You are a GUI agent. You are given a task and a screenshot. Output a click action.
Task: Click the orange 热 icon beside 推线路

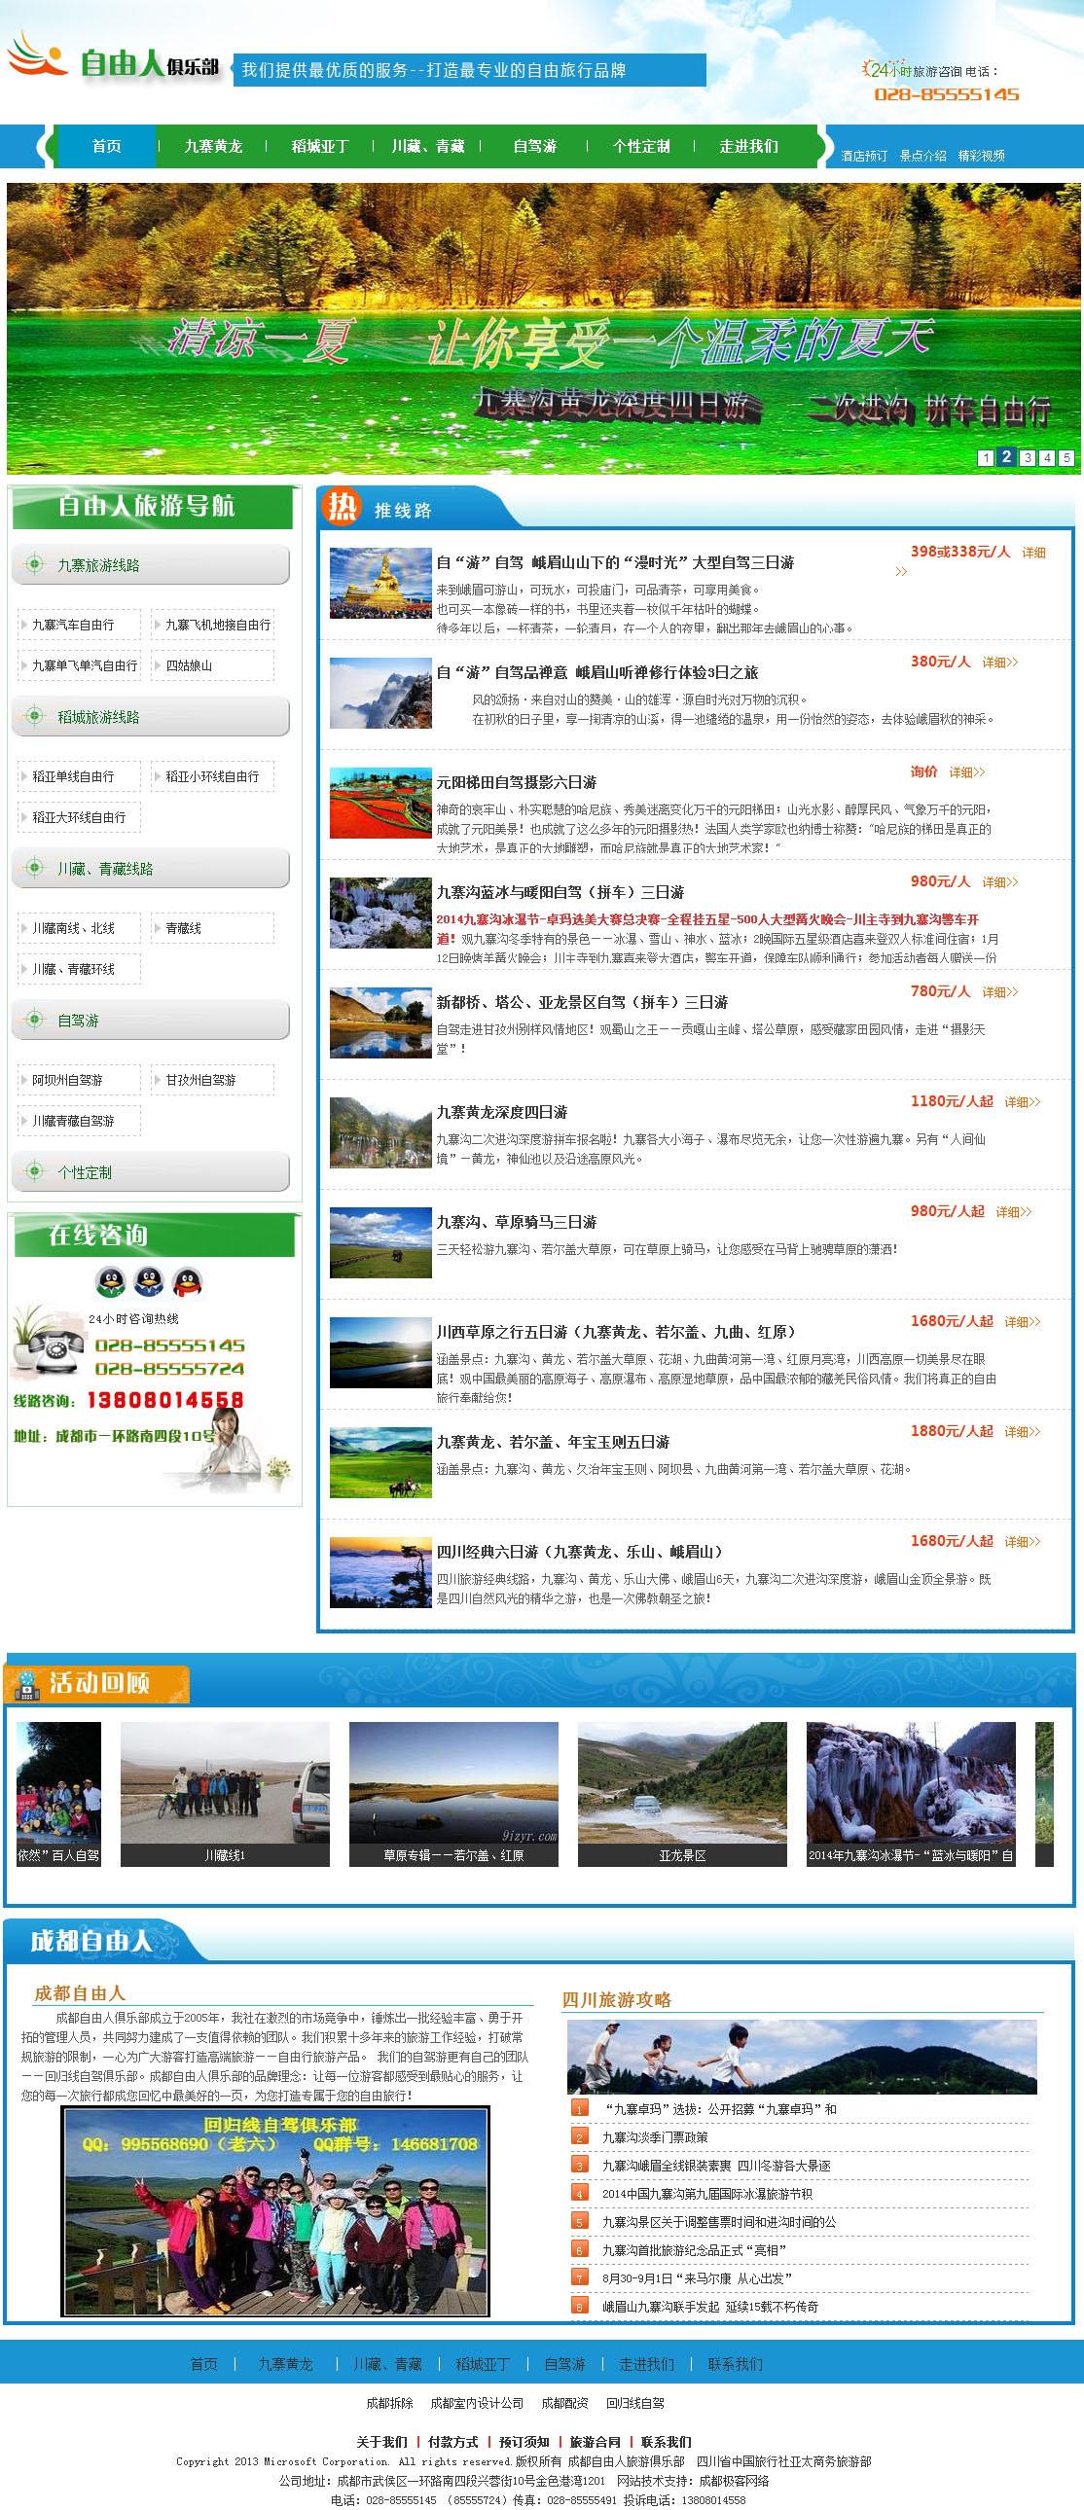tap(342, 507)
